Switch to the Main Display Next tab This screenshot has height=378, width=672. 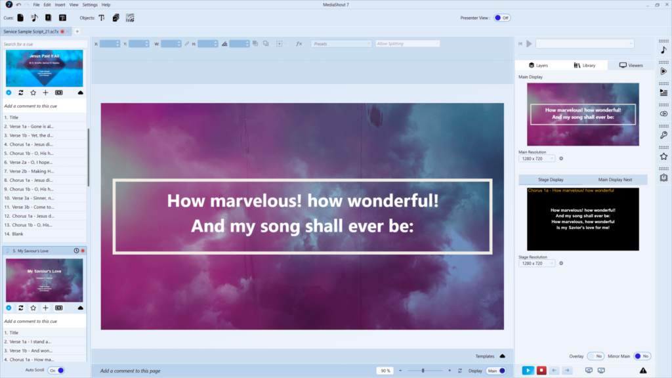click(615, 180)
